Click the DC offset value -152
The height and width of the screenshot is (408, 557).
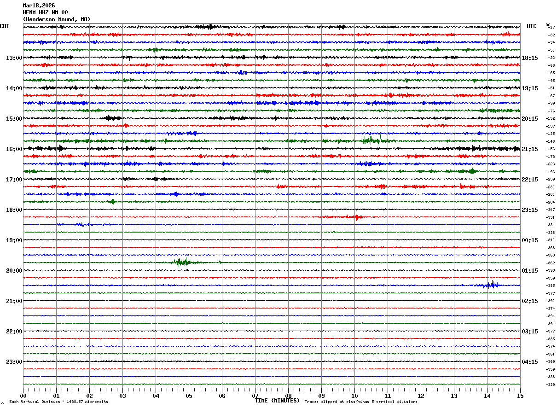(551, 118)
